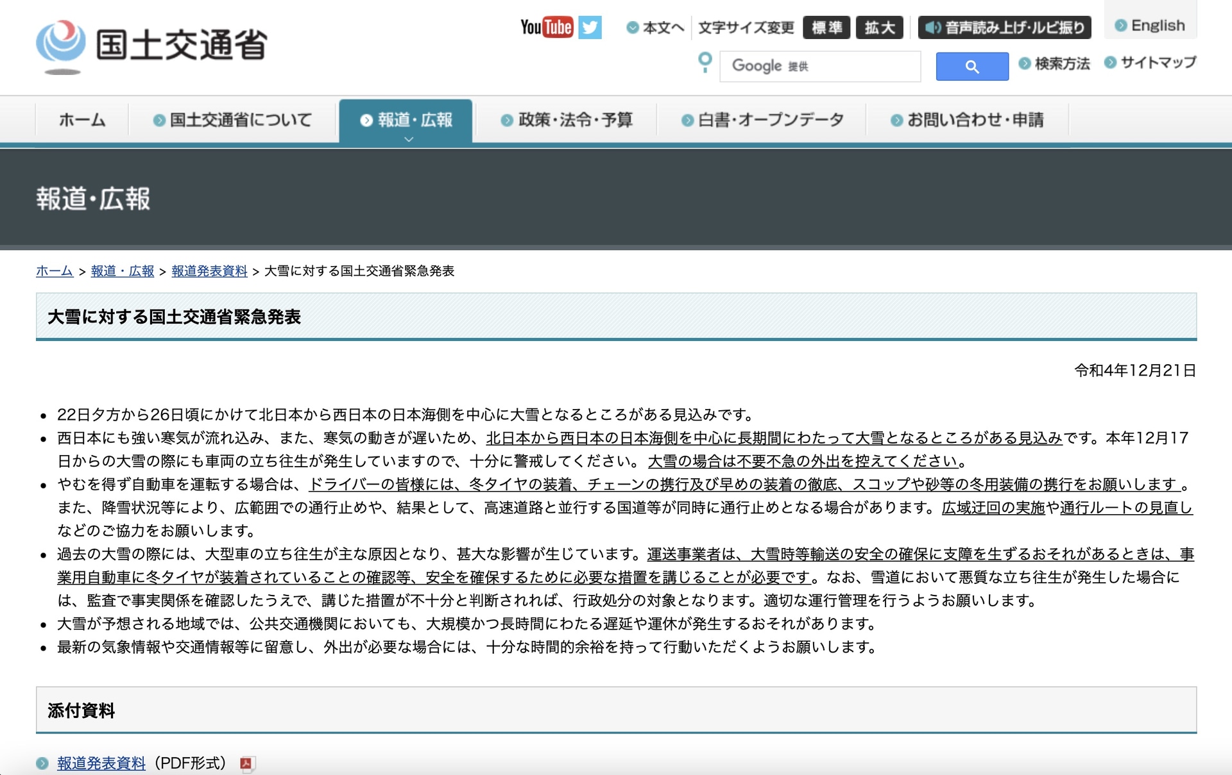1232x775 pixels.
Task: Click the bullet starting 大雪が予想される地域では
Action: pyautogui.click(x=468, y=624)
